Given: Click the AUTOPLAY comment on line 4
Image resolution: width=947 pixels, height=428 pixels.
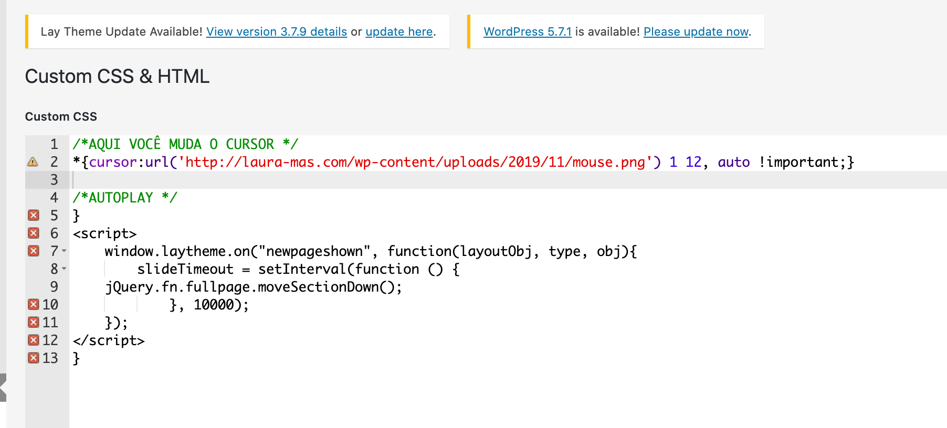Looking at the screenshot, I should pos(124,197).
